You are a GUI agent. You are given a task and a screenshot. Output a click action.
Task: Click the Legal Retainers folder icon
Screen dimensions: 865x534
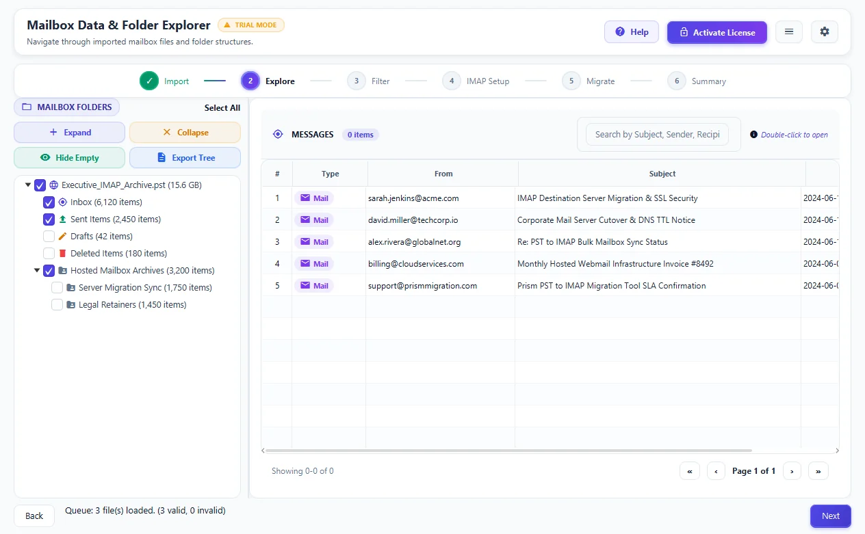click(x=71, y=304)
